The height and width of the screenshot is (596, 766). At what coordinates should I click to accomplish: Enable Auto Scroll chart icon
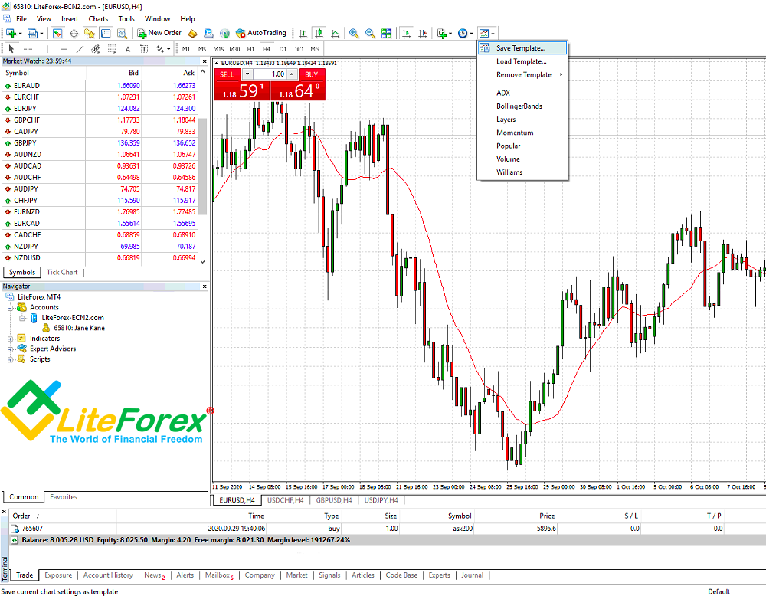(x=406, y=33)
